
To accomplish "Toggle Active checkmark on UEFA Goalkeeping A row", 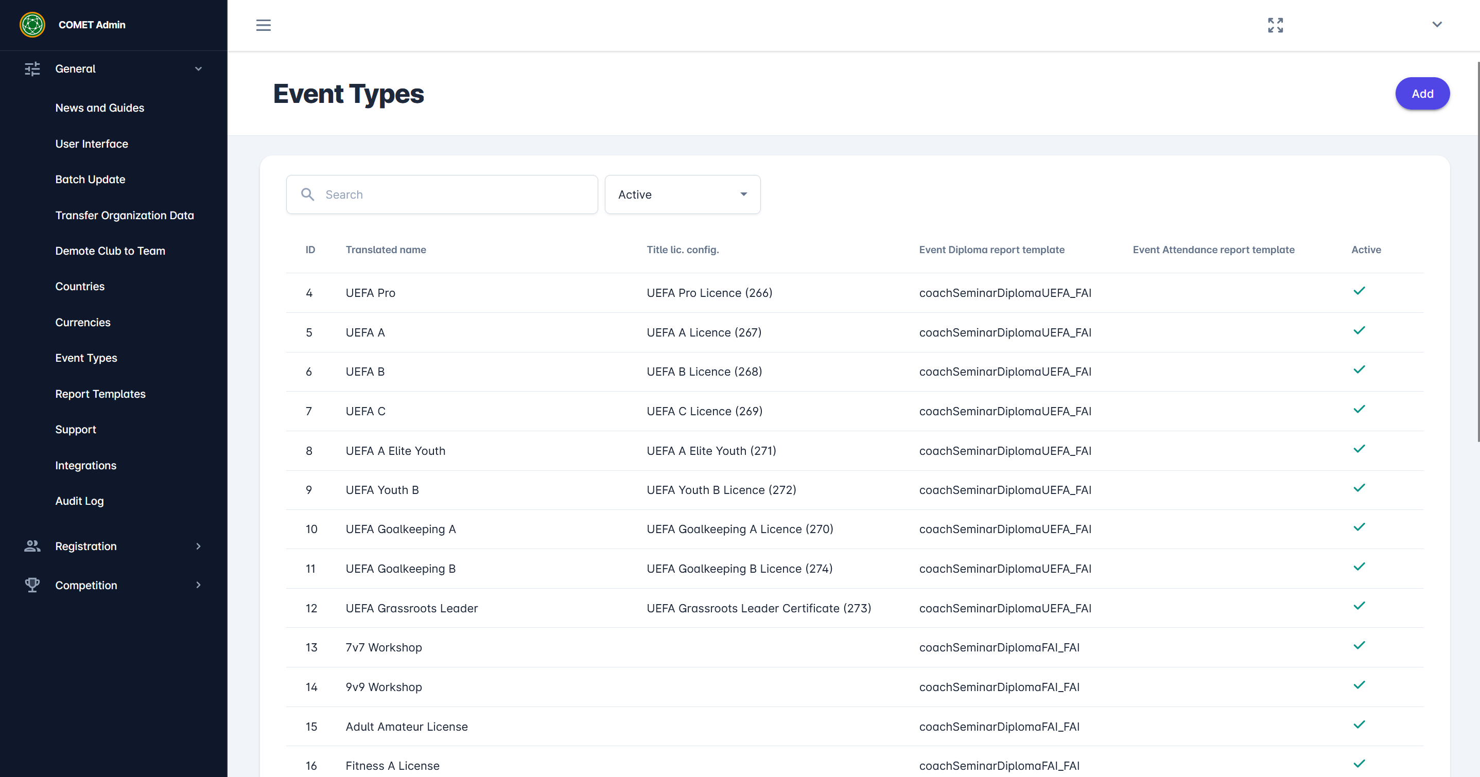I will click(x=1359, y=527).
